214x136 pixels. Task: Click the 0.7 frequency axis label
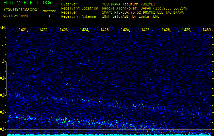coord(3,112)
